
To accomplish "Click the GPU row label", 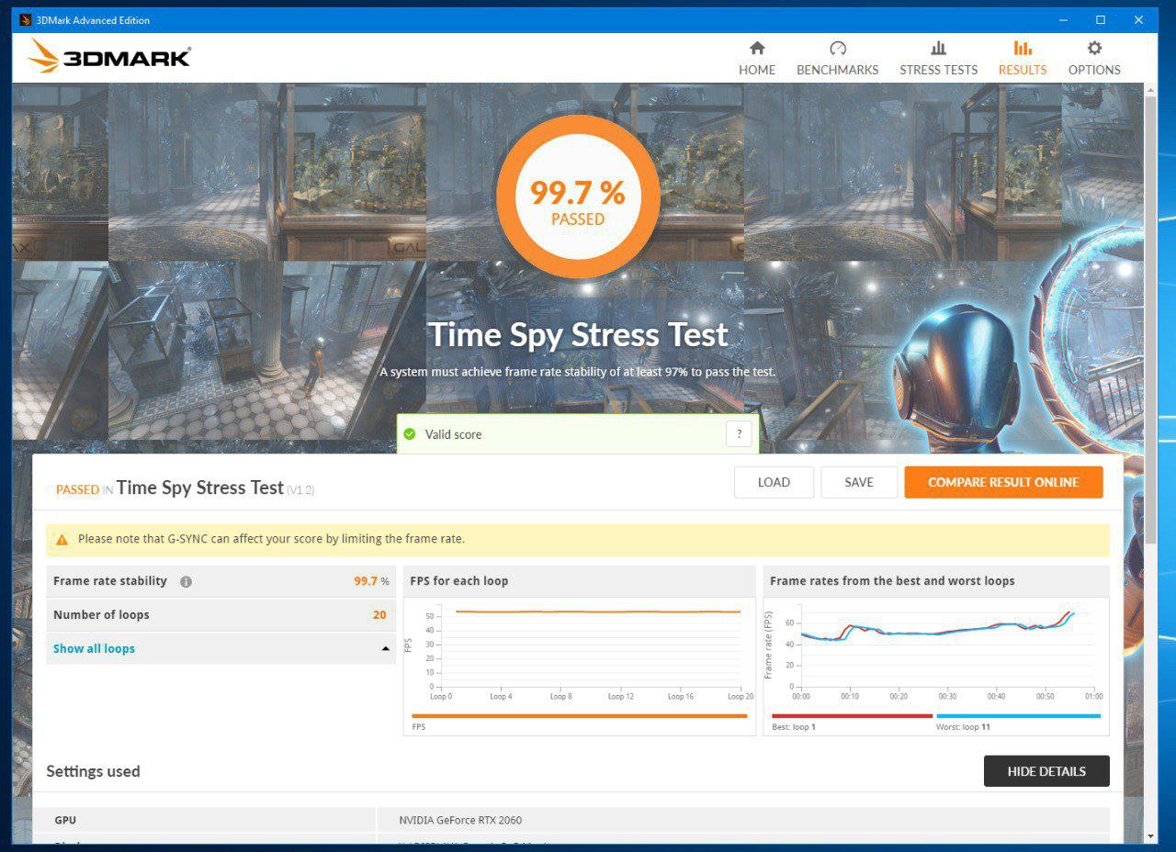I will click(x=65, y=820).
